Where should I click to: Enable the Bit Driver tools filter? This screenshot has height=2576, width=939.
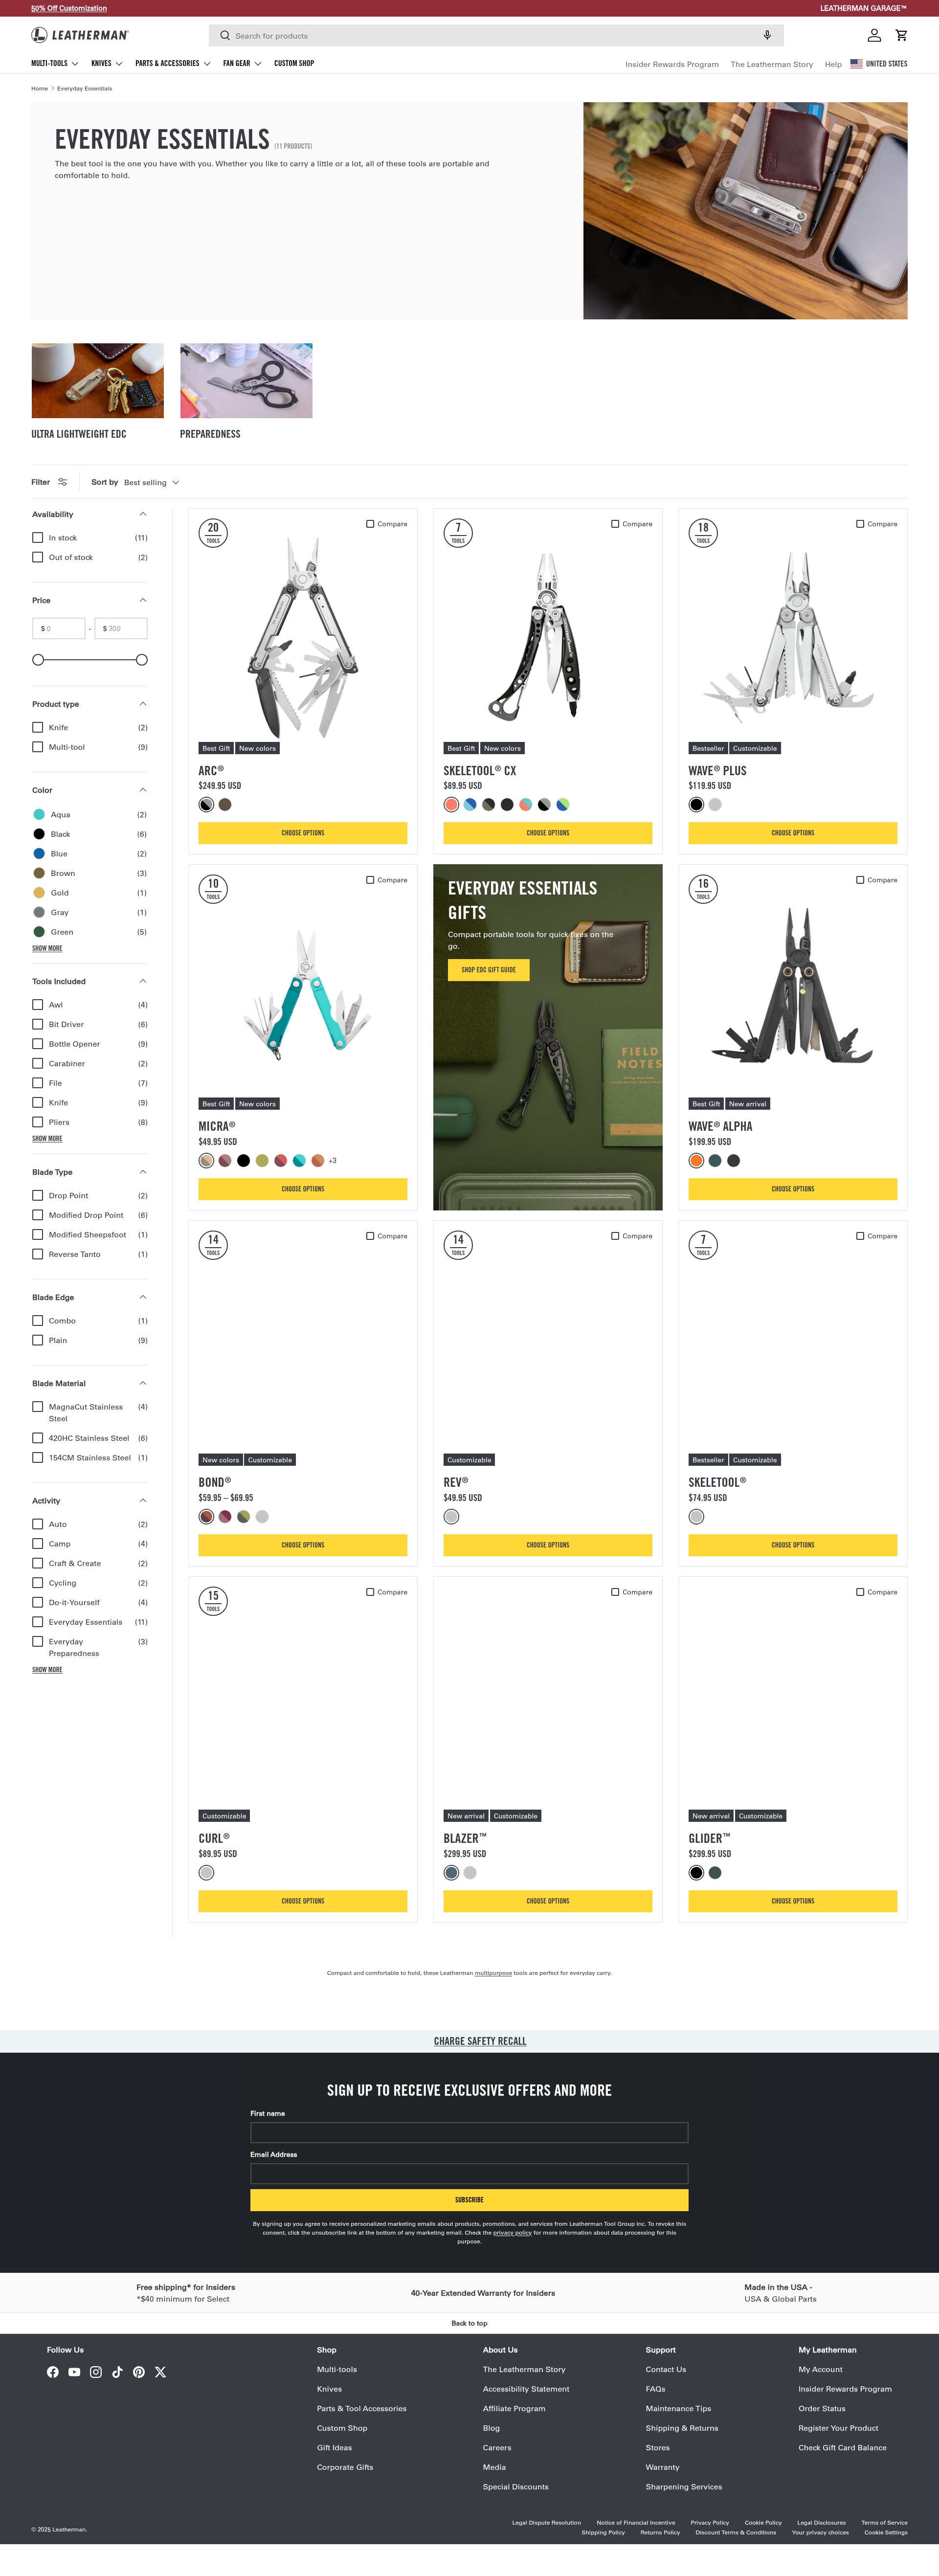[38, 1024]
